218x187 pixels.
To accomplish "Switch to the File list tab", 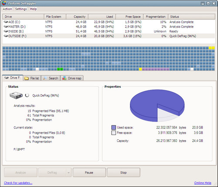I will pos(32,78).
